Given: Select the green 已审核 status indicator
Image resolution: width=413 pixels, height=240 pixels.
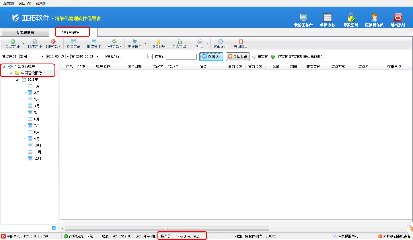Looking at the screenshot, I should click(273, 57).
